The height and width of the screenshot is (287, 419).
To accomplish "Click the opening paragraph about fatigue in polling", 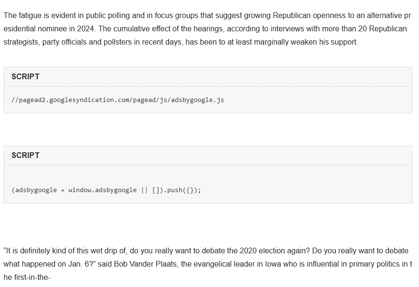I will click(x=207, y=29).
